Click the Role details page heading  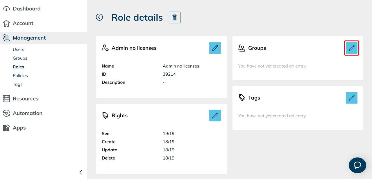click(137, 17)
